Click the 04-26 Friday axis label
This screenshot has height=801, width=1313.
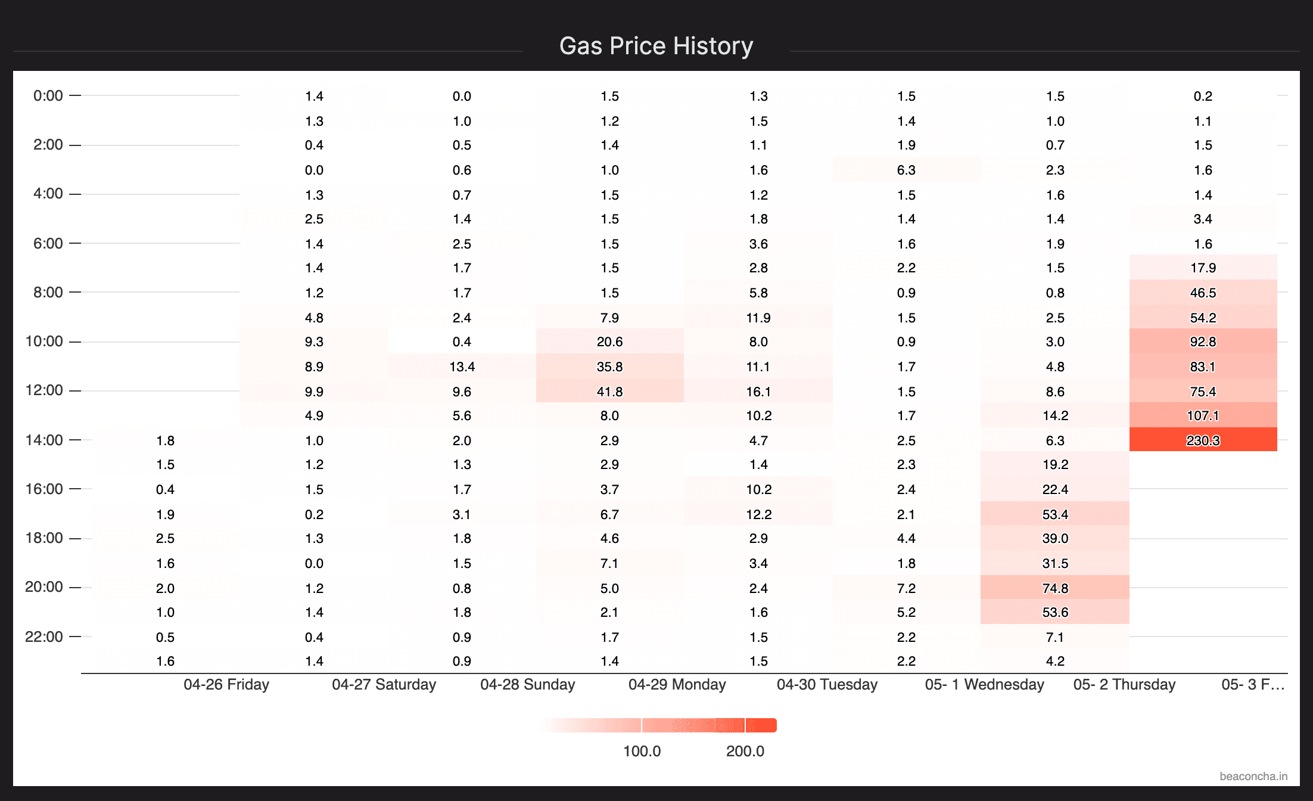click(x=226, y=684)
